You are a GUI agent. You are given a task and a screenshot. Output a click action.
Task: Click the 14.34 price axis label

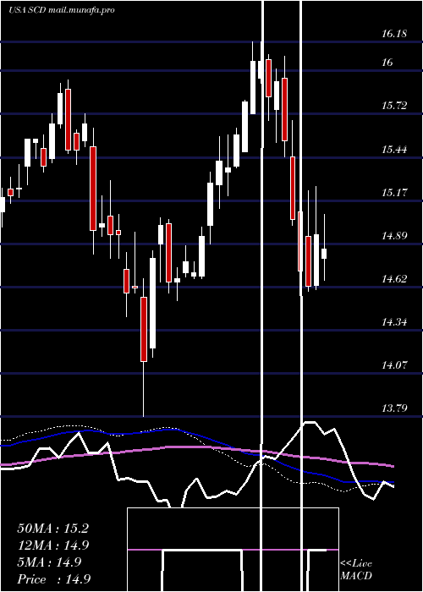point(394,322)
